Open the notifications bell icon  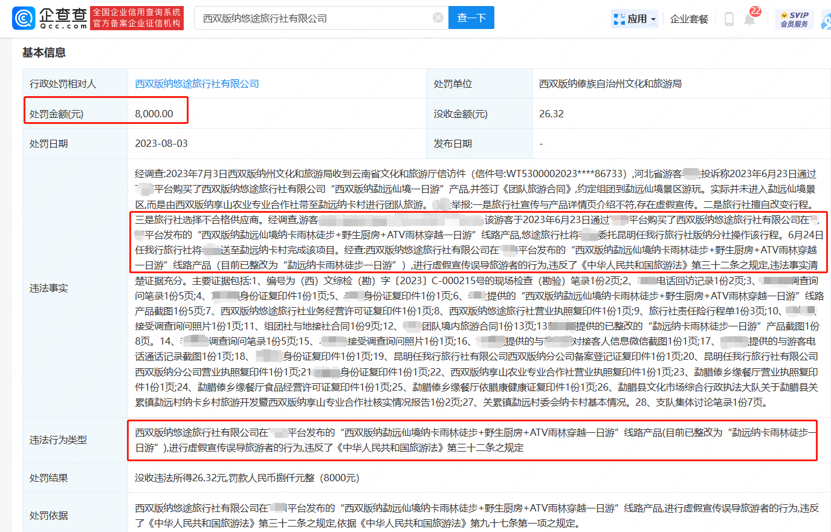click(x=750, y=18)
